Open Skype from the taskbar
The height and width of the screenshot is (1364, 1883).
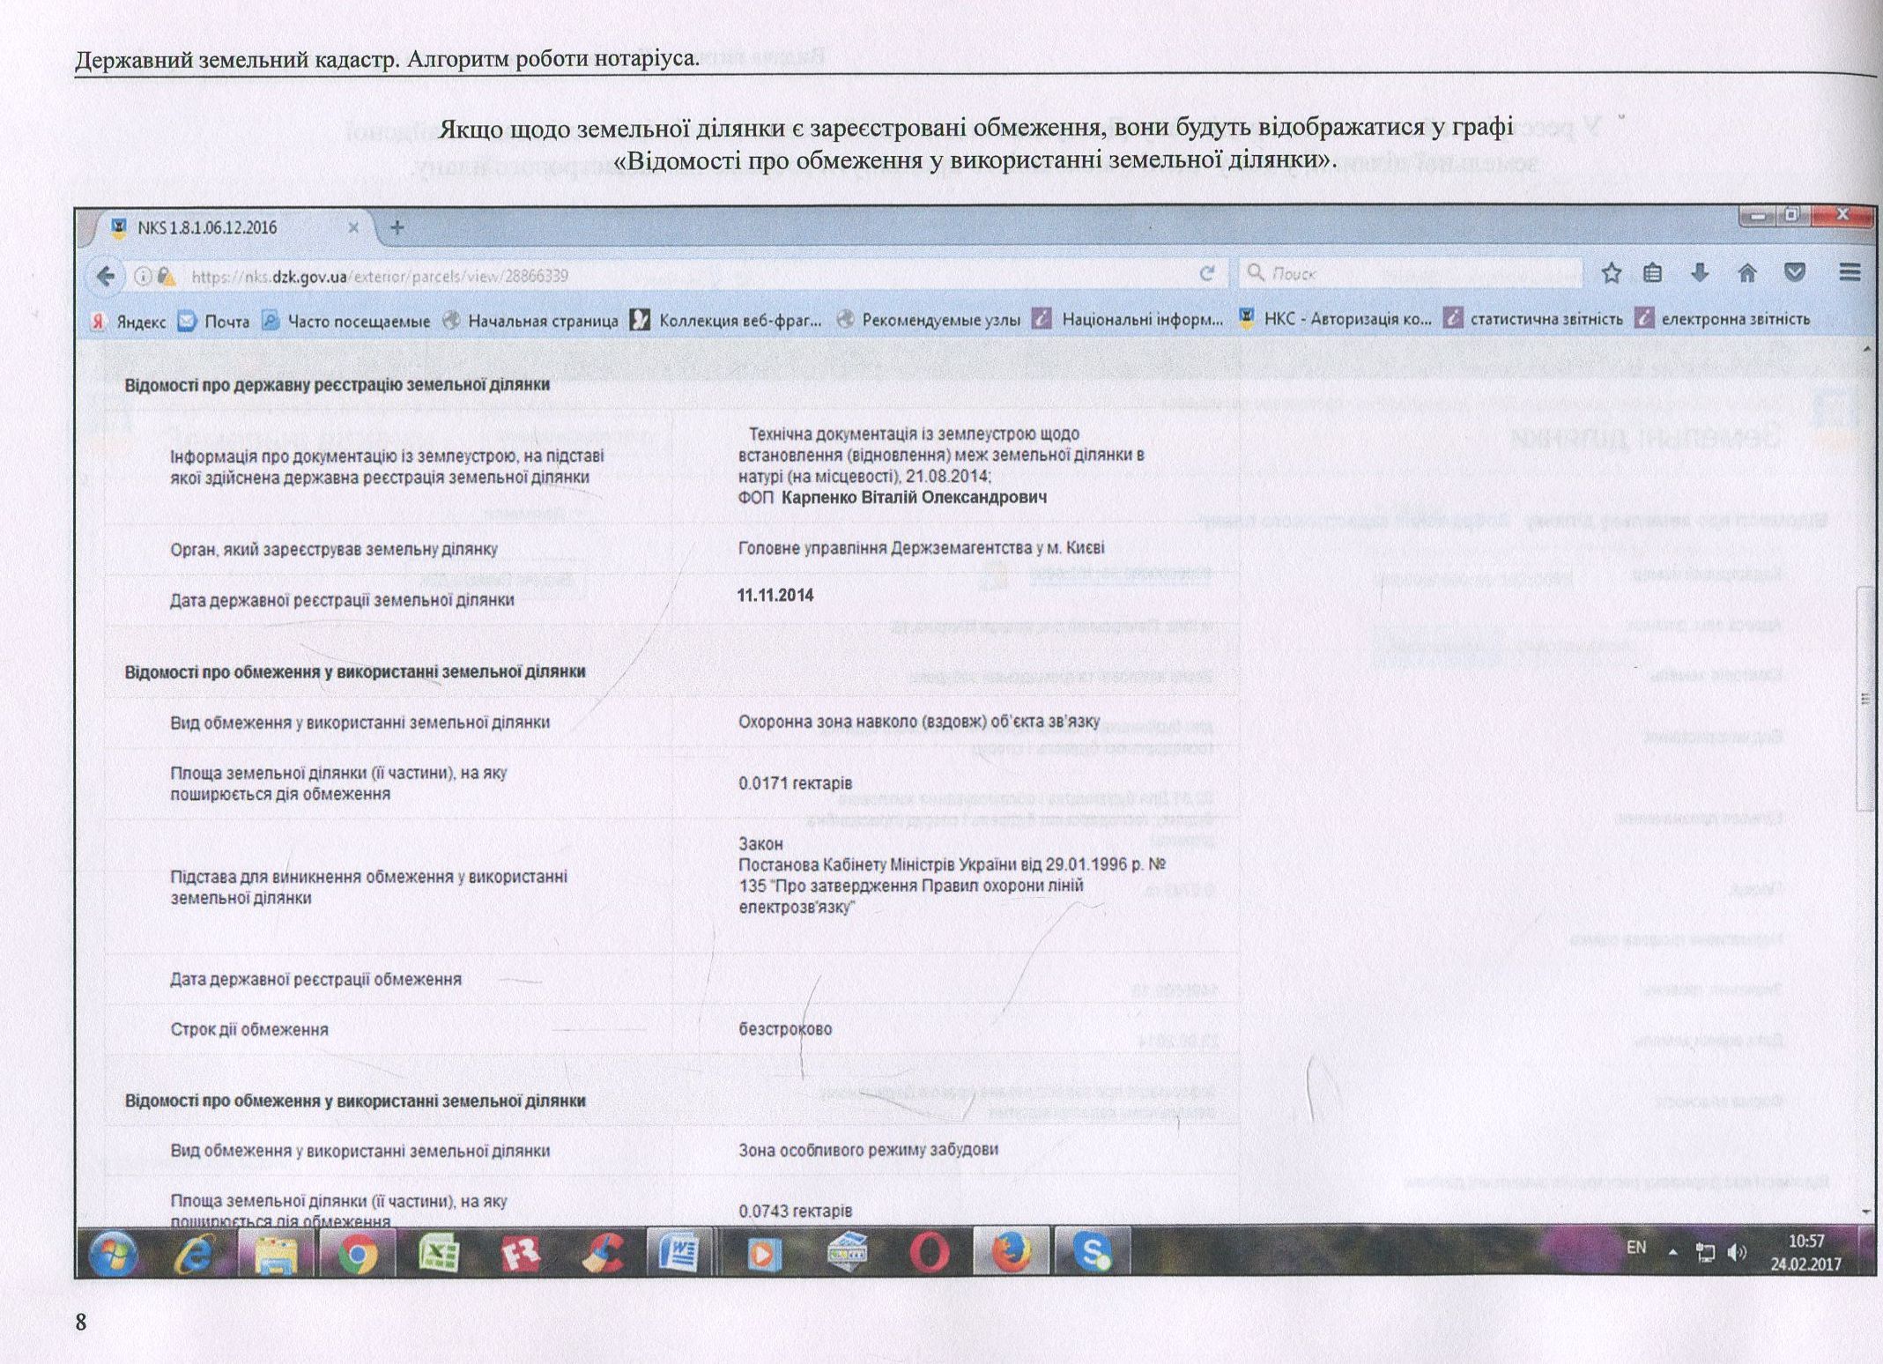[1093, 1252]
